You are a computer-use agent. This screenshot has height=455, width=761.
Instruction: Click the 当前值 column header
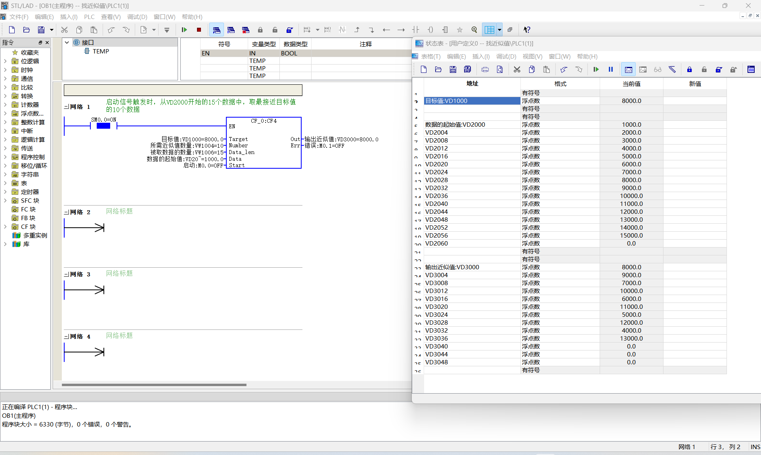pos(631,84)
